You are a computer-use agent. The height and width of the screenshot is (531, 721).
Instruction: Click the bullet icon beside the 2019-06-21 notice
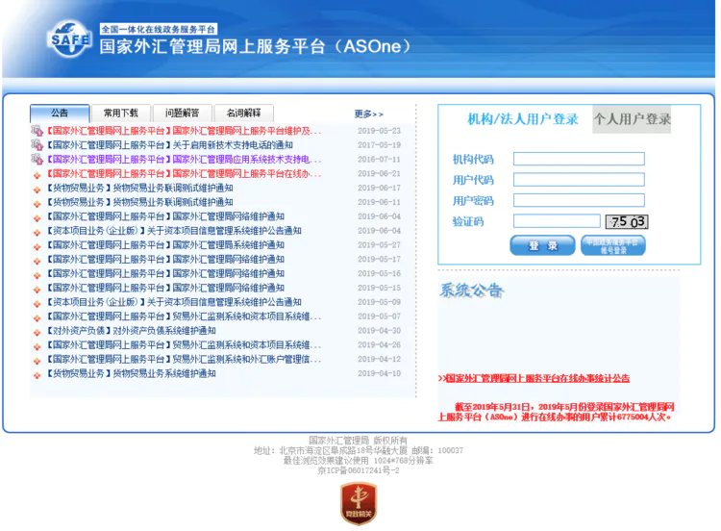pos(37,175)
